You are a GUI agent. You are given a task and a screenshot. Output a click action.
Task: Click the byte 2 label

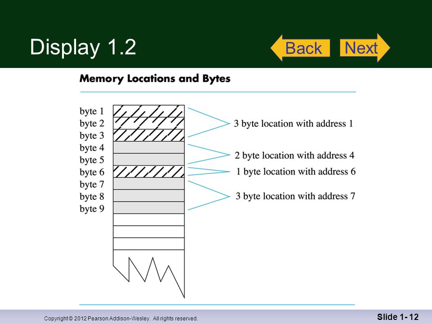pyautogui.click(x=92, y=123)
